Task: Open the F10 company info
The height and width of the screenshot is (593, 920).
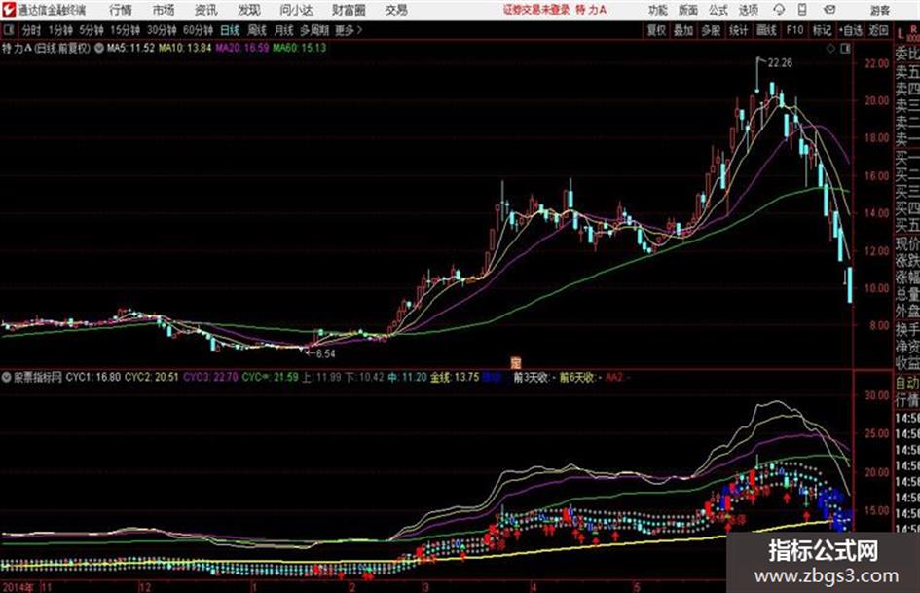Action: (x=794, y=30)
